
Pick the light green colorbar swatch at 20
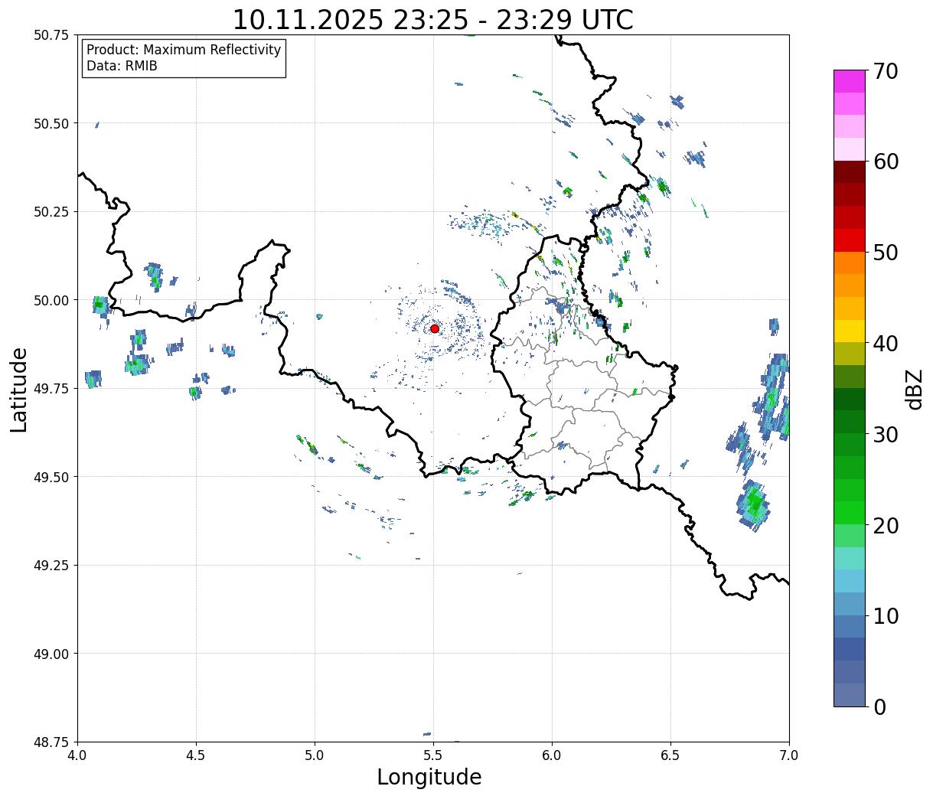coord(850,536)
